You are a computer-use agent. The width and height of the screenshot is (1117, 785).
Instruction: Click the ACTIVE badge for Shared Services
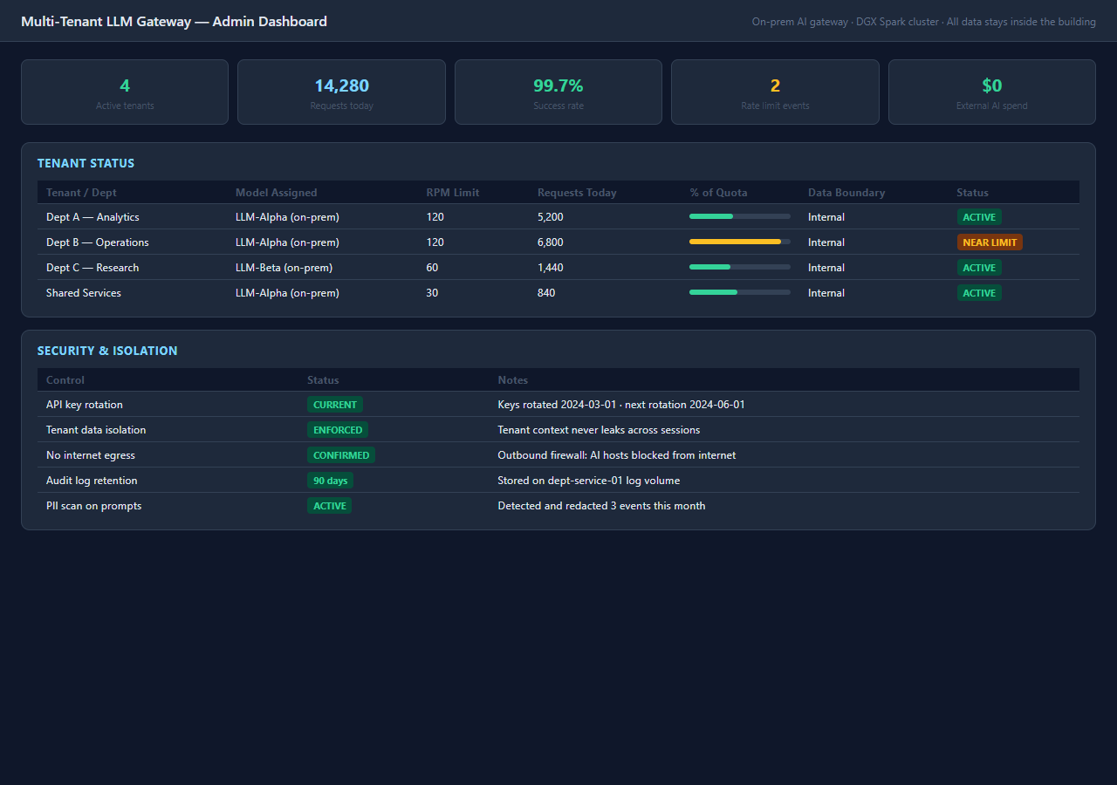tap(979, 293)
